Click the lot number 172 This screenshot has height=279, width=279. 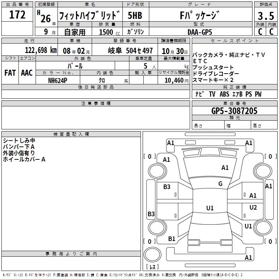[17, 15]
